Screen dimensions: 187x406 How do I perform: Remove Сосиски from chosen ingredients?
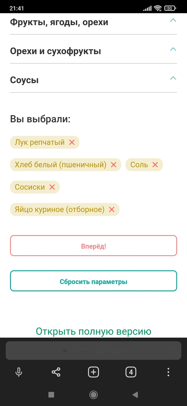point(52,187)
